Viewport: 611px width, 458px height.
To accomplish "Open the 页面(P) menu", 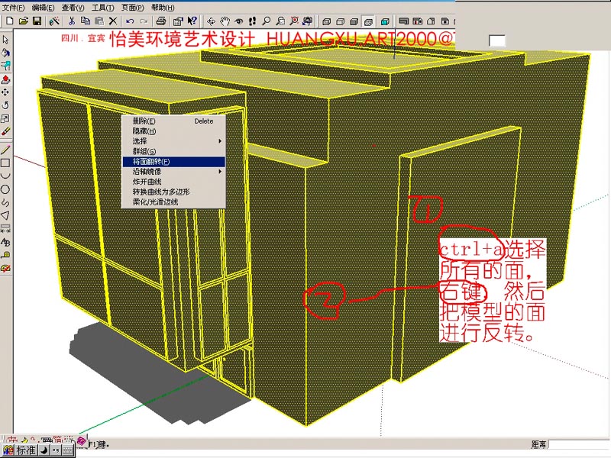I will (132, 8).
